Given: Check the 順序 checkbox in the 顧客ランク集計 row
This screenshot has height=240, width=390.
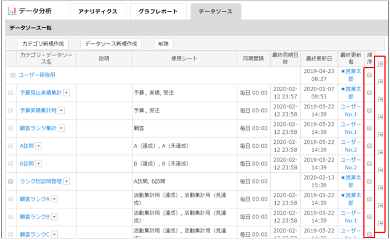Looking at the screenshot, I should coord(369,128).
